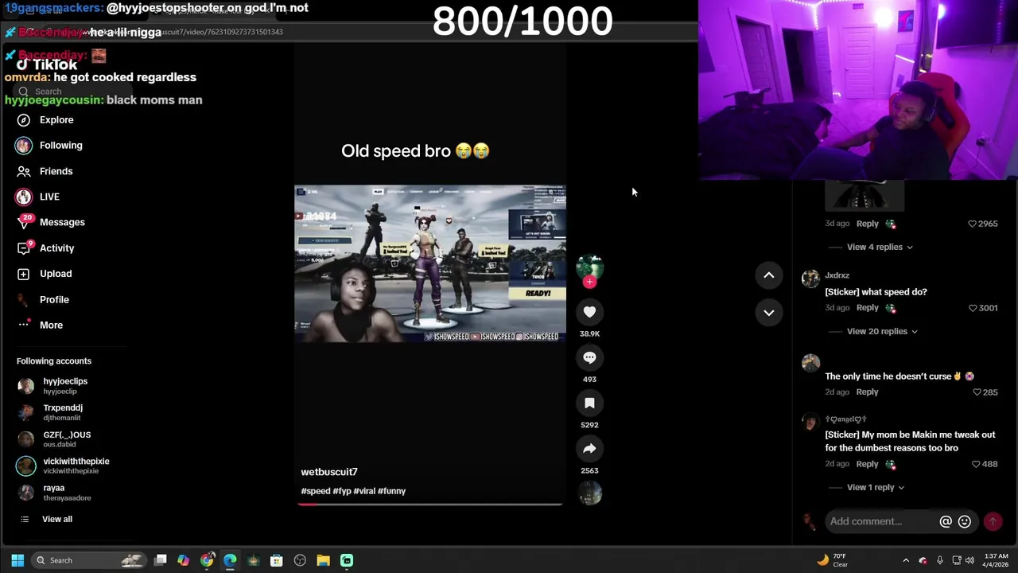Share the video via arrow icon
The width and height of the screenshot is (1018, 573).
(x=589, y=449)
